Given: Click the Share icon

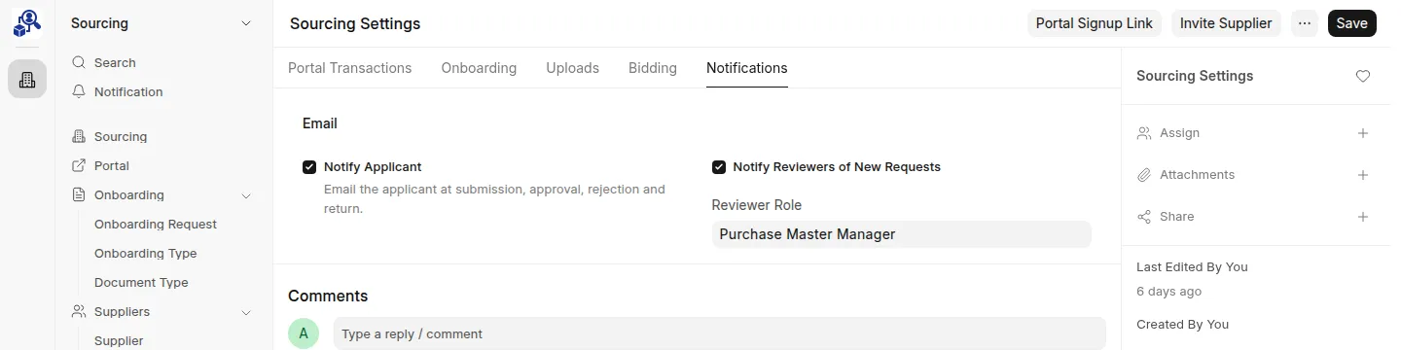Looking at the screenshot, I should click(1144, 217).
